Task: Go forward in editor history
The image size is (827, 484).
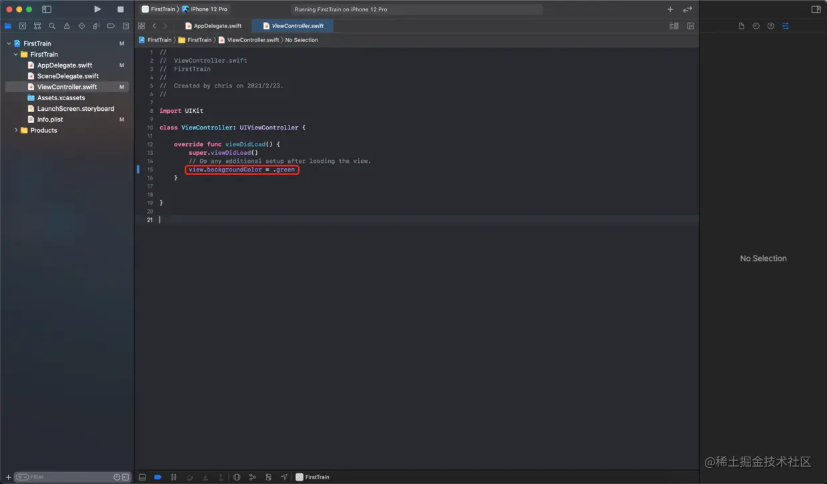Action: (165, 26)
